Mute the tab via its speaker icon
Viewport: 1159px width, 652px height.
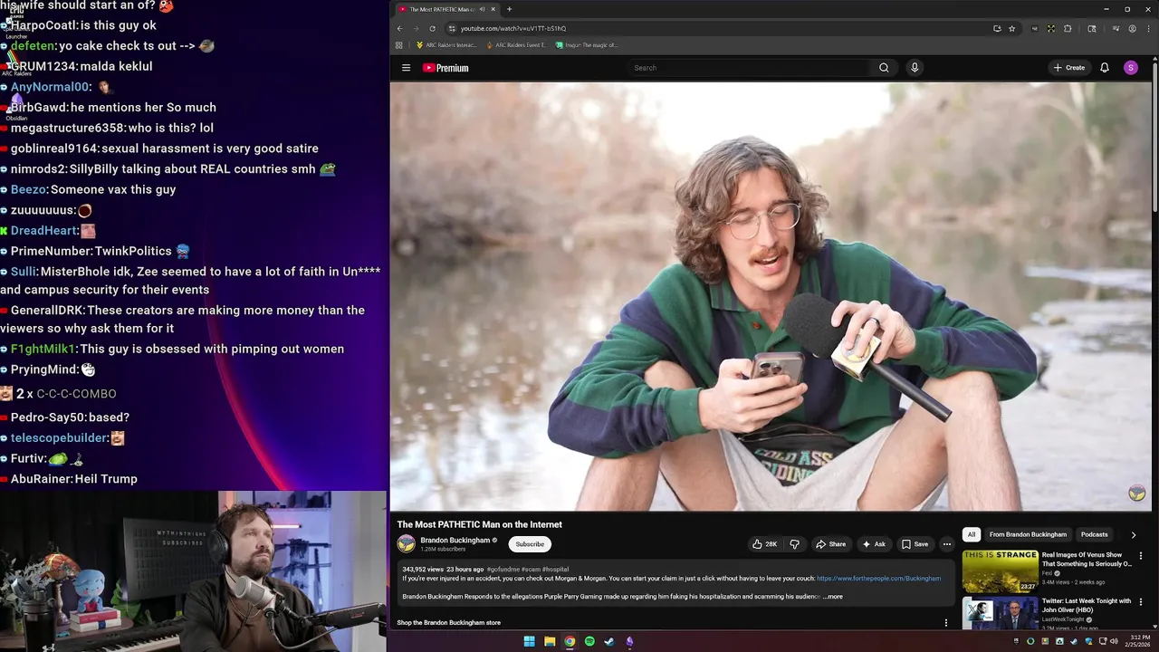pyautogui.click(x=483, y=9)
